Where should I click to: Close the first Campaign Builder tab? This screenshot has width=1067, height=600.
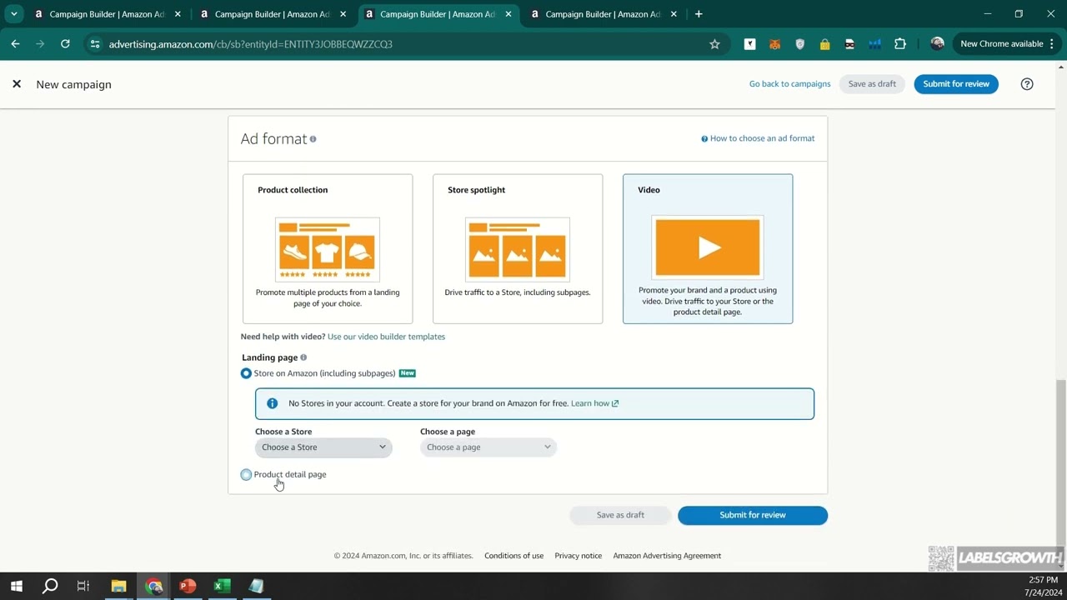pyautogui.click(x=178, y=14)
